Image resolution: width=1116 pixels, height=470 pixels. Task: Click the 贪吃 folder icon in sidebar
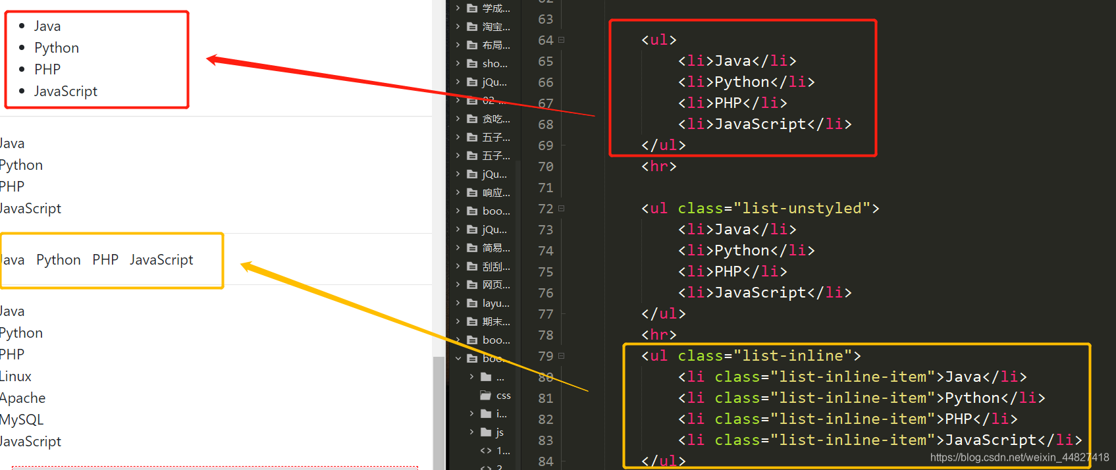tap(472, 119)
